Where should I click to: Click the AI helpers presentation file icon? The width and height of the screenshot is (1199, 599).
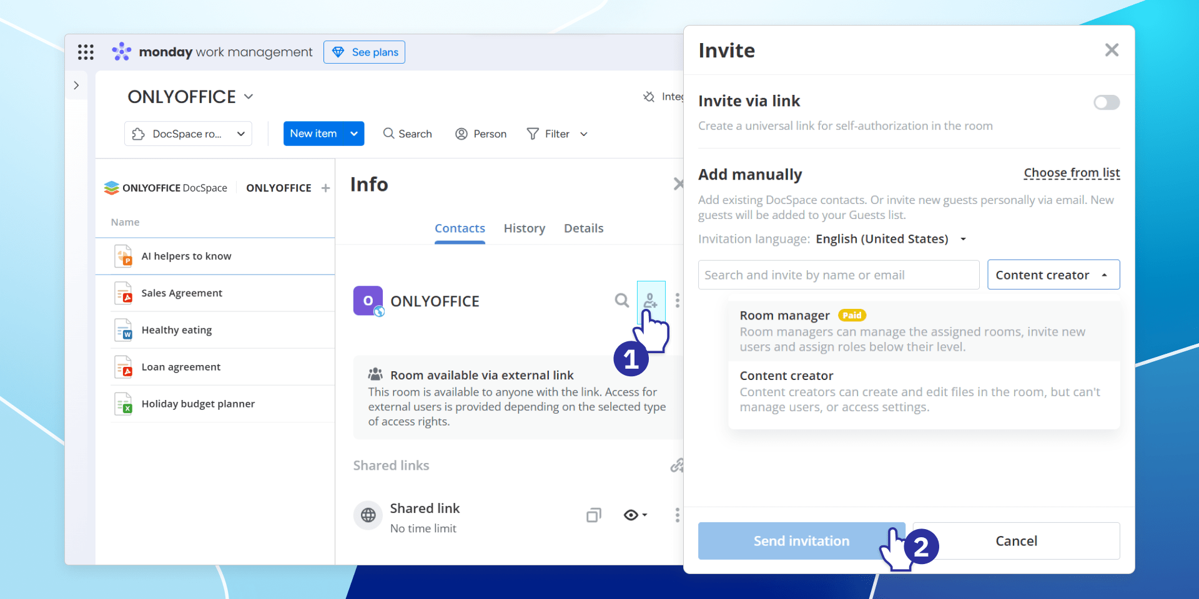pos(124,256)
